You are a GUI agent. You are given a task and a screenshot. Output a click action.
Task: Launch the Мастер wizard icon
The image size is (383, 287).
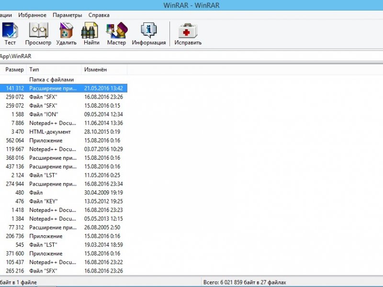click(116, 33)
